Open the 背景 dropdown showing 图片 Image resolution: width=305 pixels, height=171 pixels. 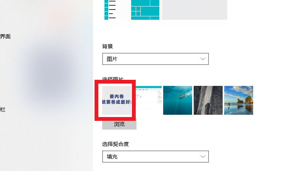tap(156, 59)
